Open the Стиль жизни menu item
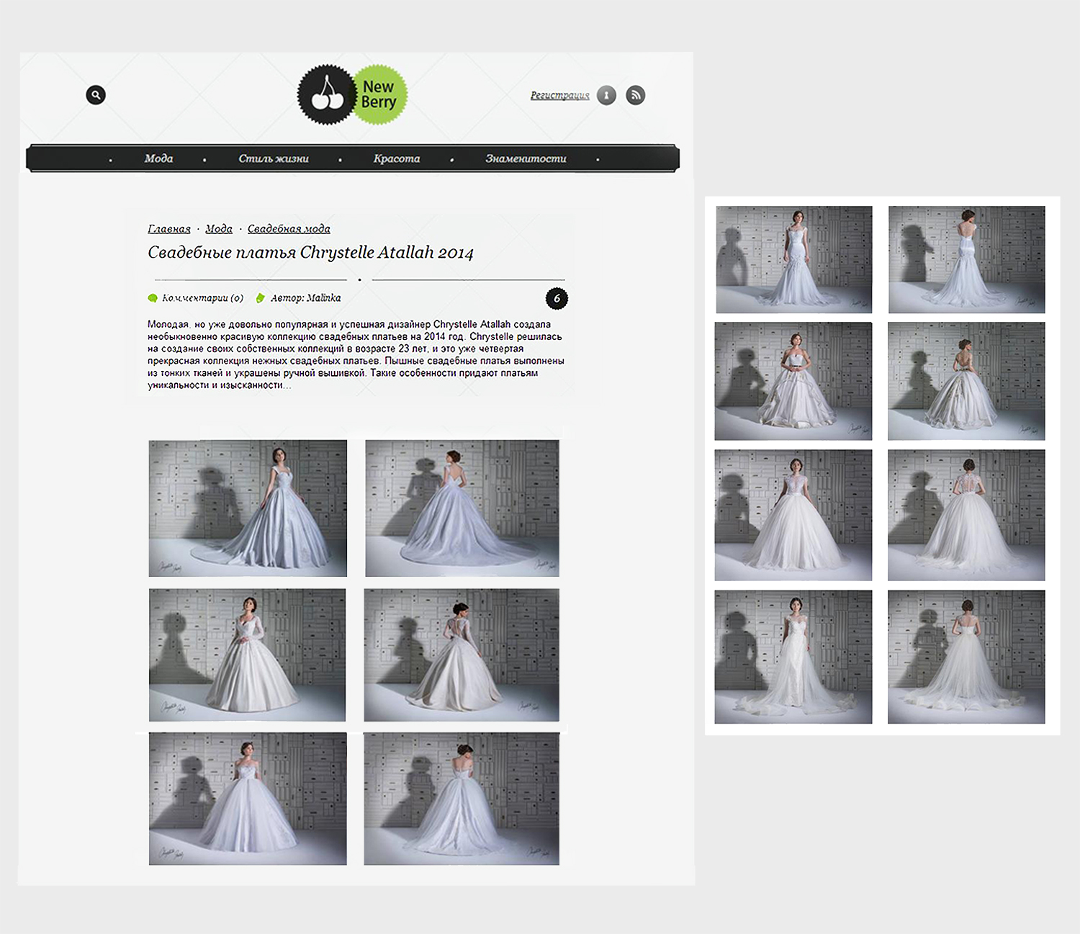Viewport: 1080px width, 934px height. [x=274, y=158]
